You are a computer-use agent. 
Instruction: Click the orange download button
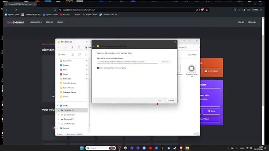coord(211,71)
